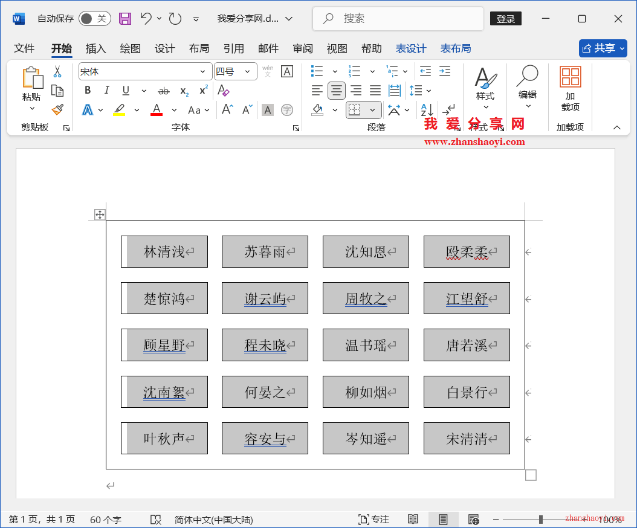Apply subscript formatting
The height and width of the screenshot is (528, 637).
pyautogui.click(x=184, y=91)
